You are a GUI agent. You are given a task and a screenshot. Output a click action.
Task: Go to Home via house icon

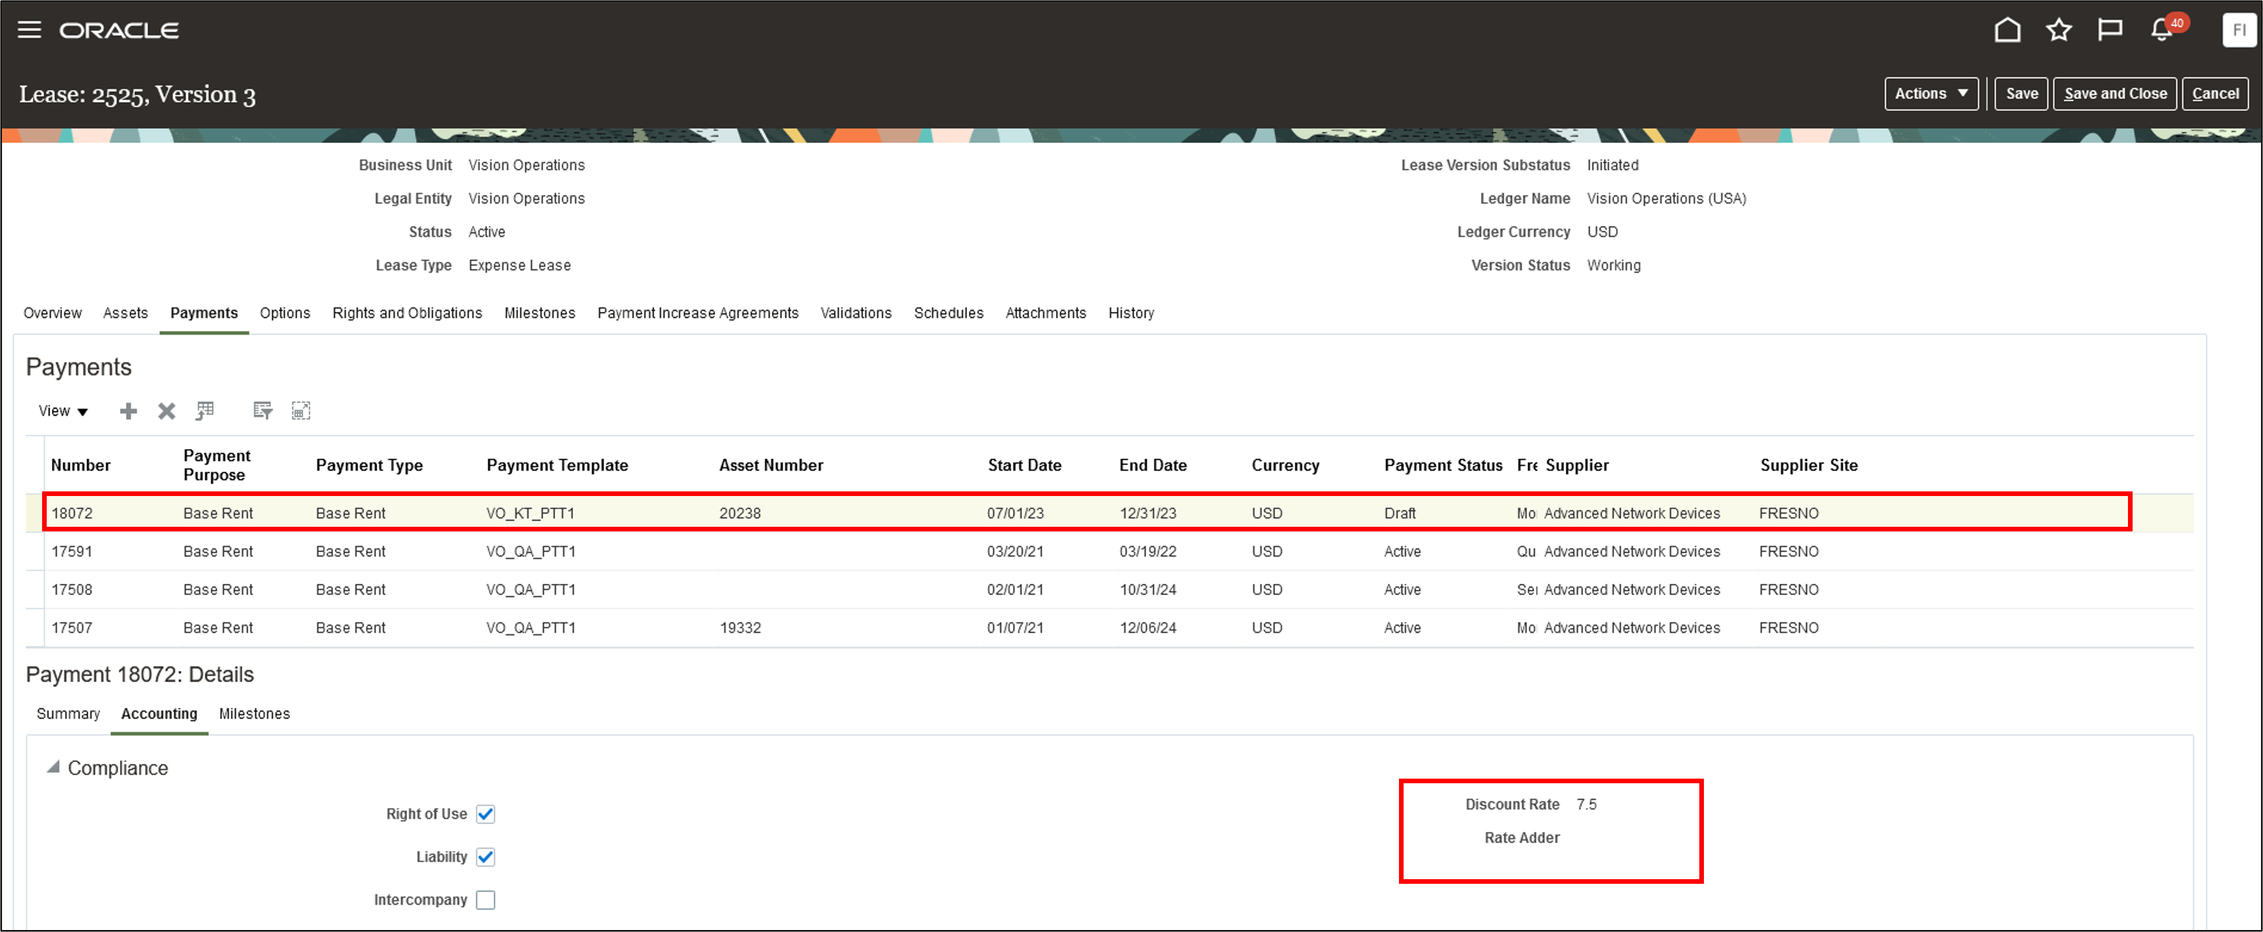[x=2006, y=30]
